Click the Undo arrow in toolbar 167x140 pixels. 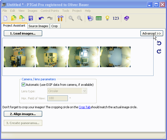coord(41,18)
